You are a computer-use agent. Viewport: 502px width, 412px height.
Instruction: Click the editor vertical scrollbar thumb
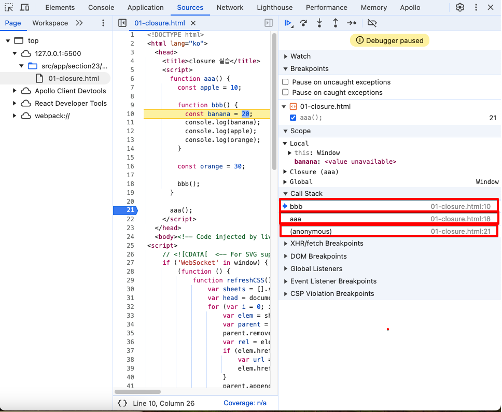coord(274,102)
